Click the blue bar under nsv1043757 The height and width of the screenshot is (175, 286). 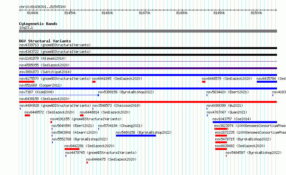(245, 122)
